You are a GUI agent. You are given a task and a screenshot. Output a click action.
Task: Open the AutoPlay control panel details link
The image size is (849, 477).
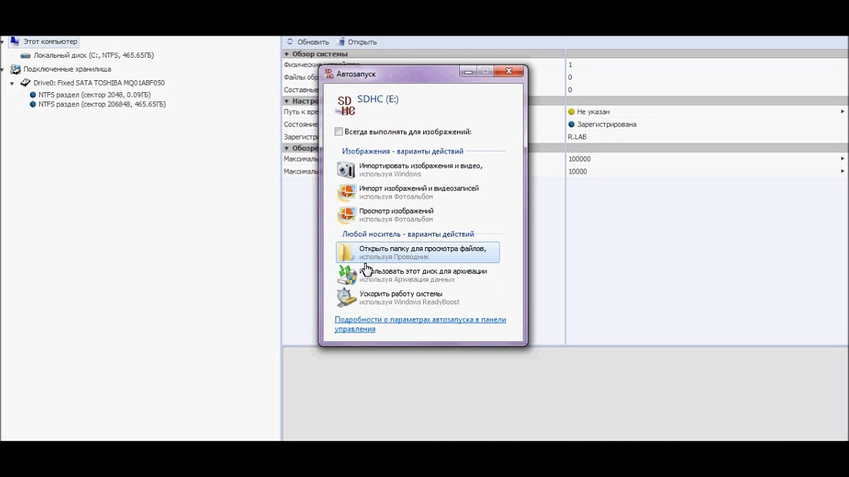pyautogui.click(x=420, y=324)
